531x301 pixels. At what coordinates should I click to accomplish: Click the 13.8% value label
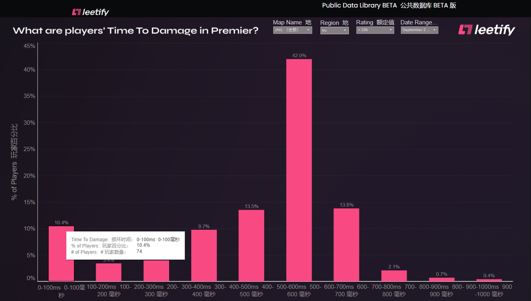click(x=347, y=205)
